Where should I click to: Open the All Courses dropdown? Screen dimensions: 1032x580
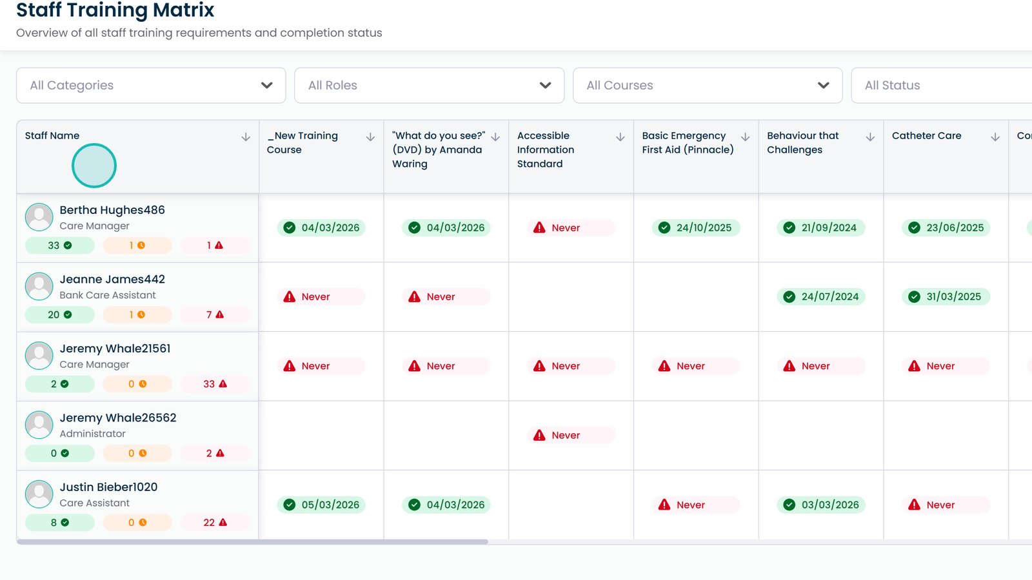[708, 86]
